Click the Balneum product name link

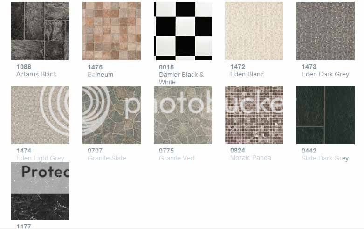click(101, 75)
